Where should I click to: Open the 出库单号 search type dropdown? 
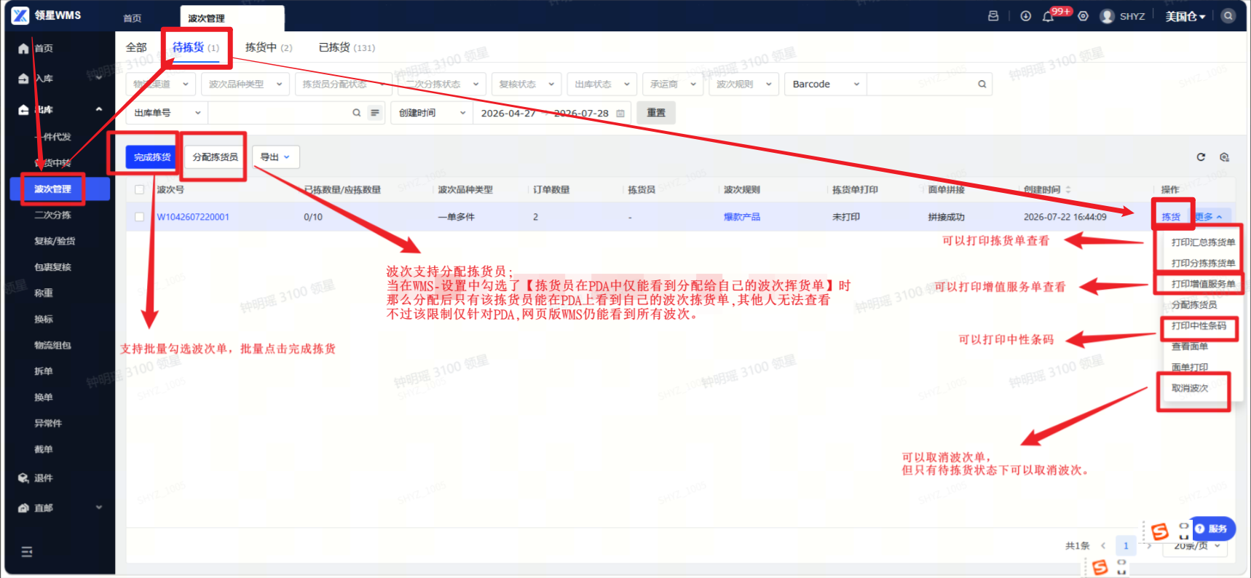click(x=167, y=113)
